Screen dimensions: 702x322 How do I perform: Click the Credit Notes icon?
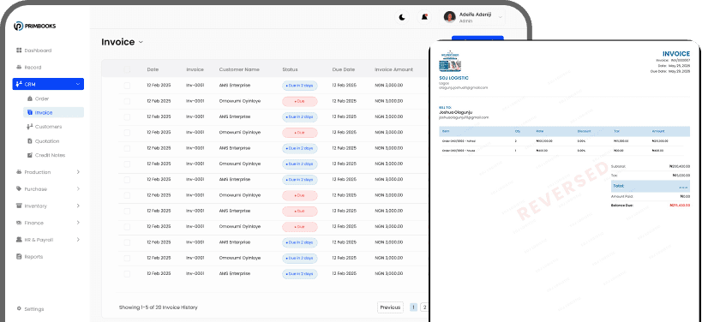(30, 155)
